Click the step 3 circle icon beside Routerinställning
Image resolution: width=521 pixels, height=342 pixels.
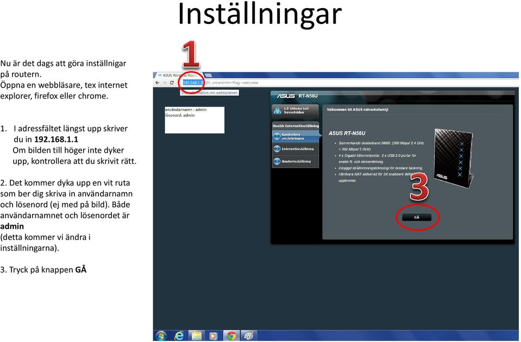point(277,161)
